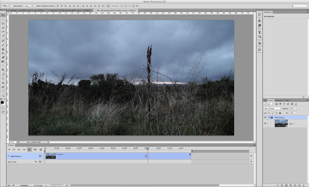Viewport: 309px width, 187px height.
Task: Select the Lasso tool
Action: coord(3,24)
